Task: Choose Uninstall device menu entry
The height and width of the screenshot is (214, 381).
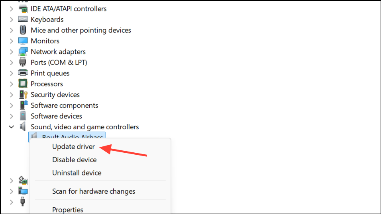Action: 77,173
